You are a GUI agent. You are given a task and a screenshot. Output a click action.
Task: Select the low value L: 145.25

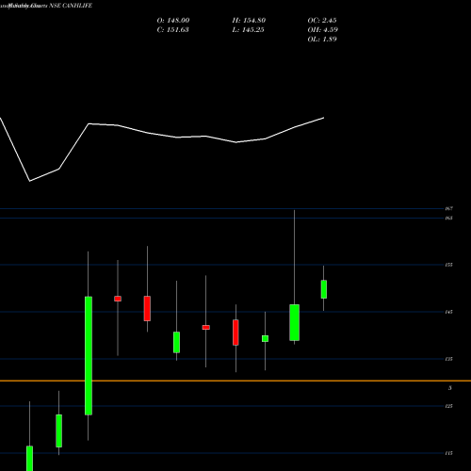[248, 30]
